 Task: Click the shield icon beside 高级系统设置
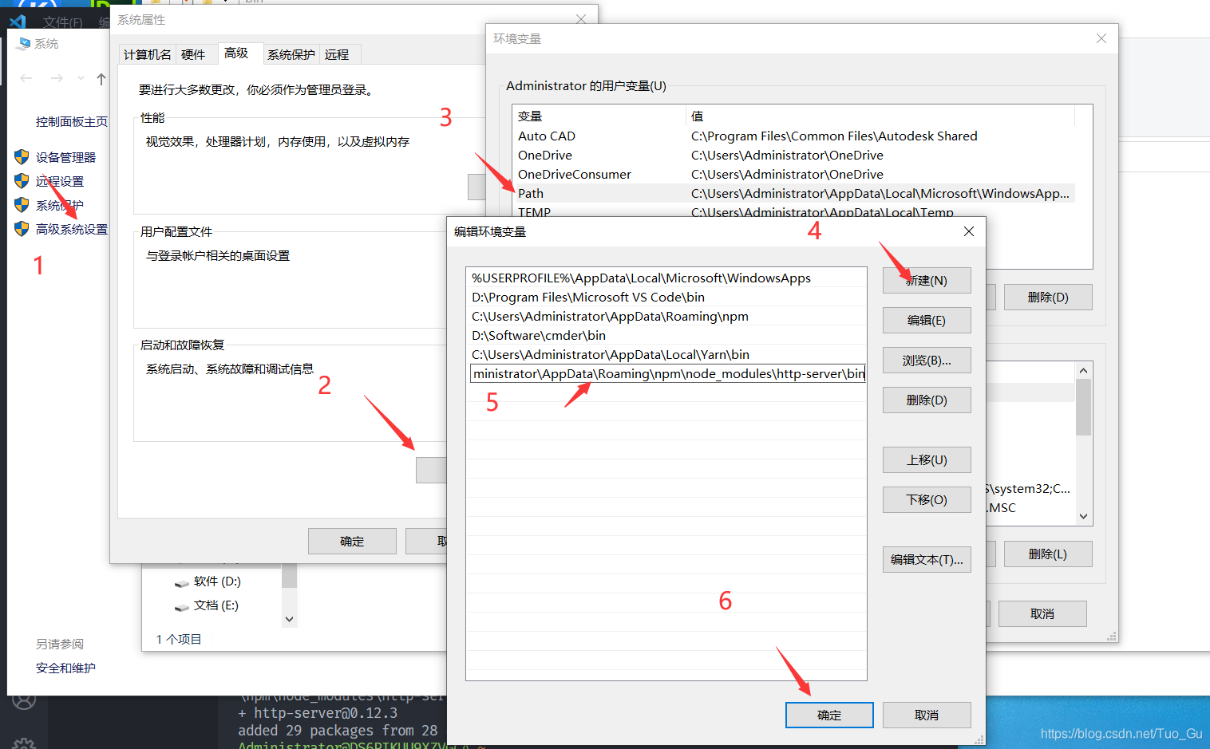[x=22, y=229]
